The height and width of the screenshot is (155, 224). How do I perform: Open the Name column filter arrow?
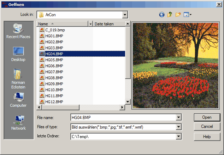[x=90, y=24]
